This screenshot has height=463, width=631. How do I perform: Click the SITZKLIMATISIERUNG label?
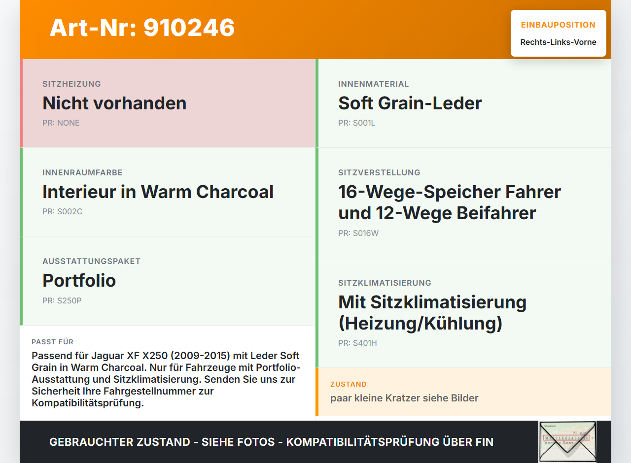click(385, 283)
